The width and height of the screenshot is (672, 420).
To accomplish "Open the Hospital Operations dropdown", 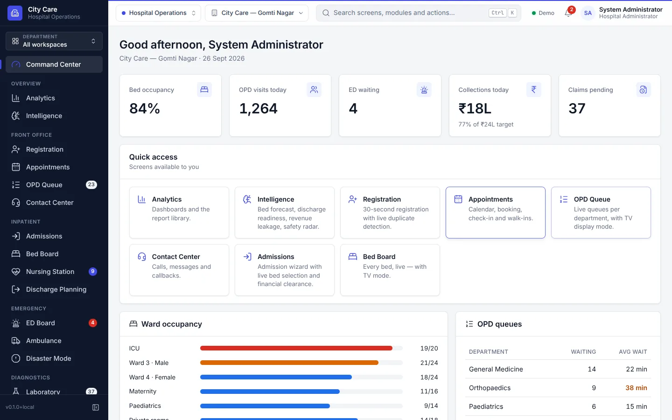I will pyautogui.click(x=158, y=13).
